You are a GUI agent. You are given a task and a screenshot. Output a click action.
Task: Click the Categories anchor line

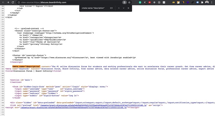[x=40, y=37]
